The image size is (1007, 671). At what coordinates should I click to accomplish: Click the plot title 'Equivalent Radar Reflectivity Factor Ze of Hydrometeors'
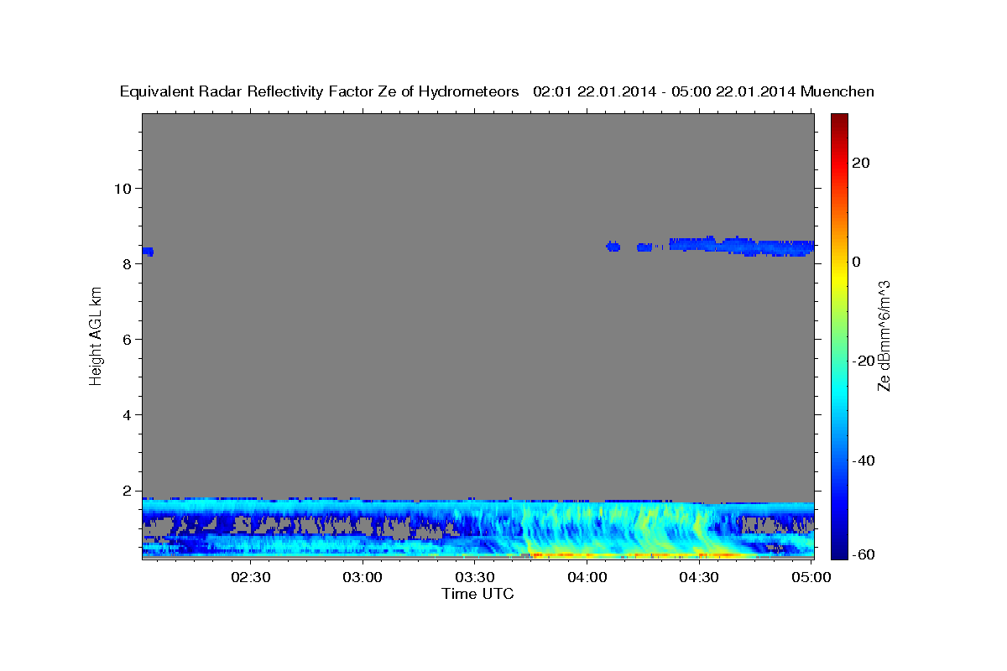tap(320, 91)
